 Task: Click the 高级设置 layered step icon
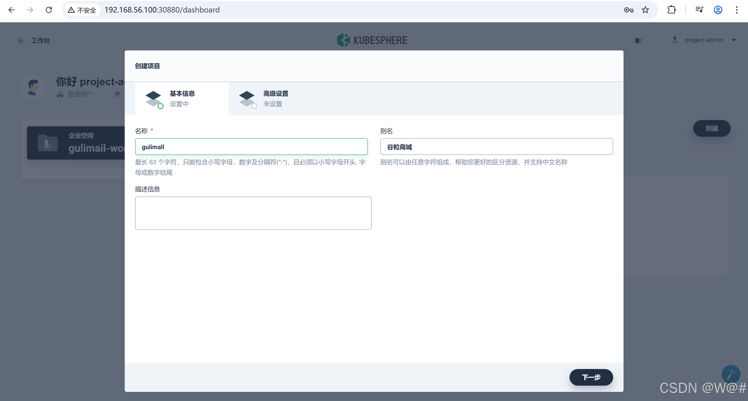click(x=248, y=99)
